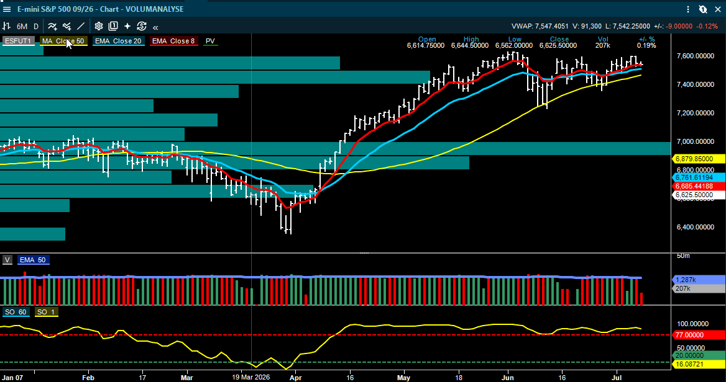Click the currency refresh sync icon
The image size is (726, 382).
(x=142, y=26)
